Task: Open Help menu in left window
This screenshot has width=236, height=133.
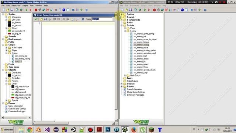Action: click(46, 6)
